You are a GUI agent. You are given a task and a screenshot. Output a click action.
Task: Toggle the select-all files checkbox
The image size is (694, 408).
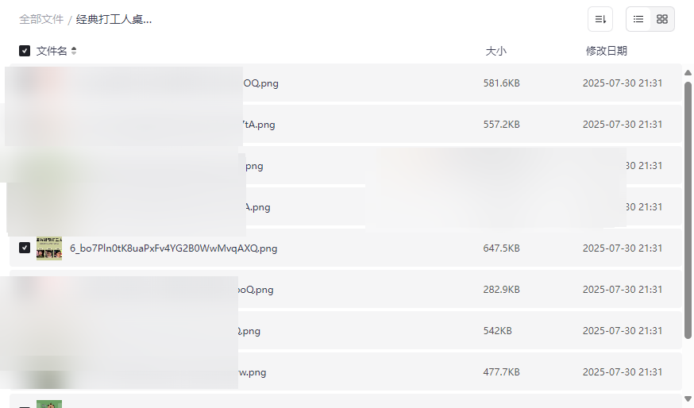pyautogui.click(x=25, y=51)
